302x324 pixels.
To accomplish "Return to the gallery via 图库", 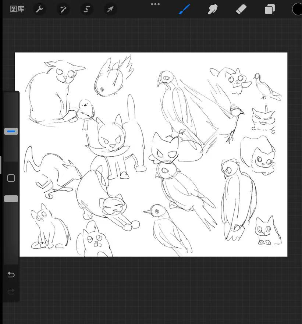I will (x=17, y=9).
